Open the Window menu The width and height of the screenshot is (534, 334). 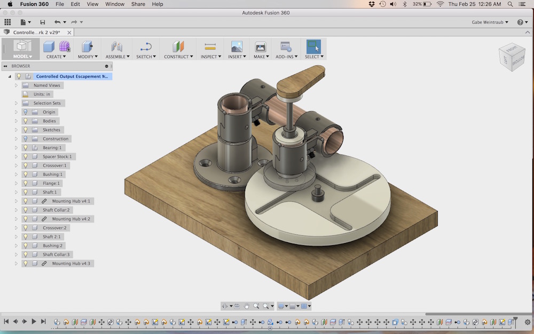point(115,4)
